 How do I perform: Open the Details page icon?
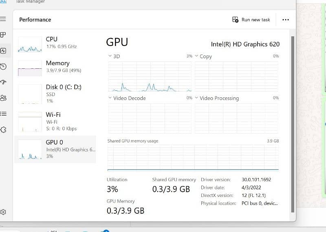(x=3, y=114)
